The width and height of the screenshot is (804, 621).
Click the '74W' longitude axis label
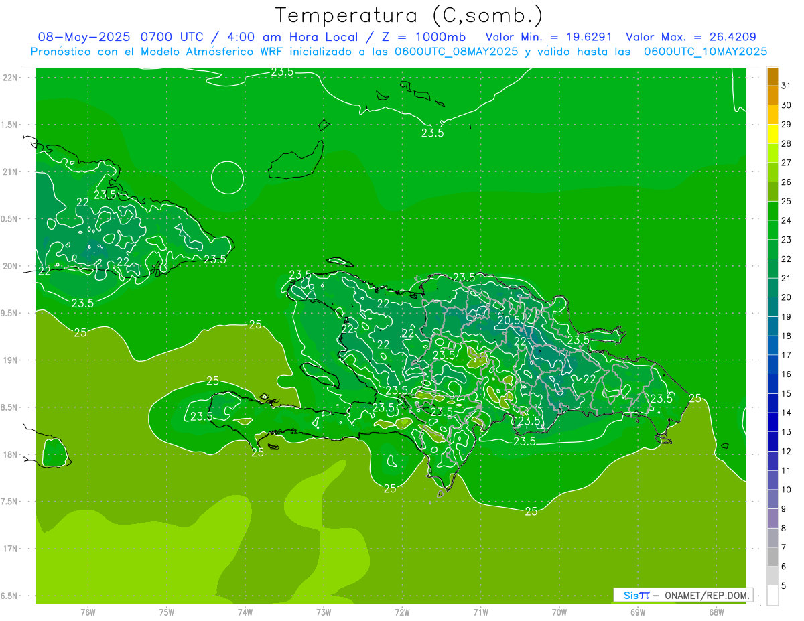(x=245, y=612)
